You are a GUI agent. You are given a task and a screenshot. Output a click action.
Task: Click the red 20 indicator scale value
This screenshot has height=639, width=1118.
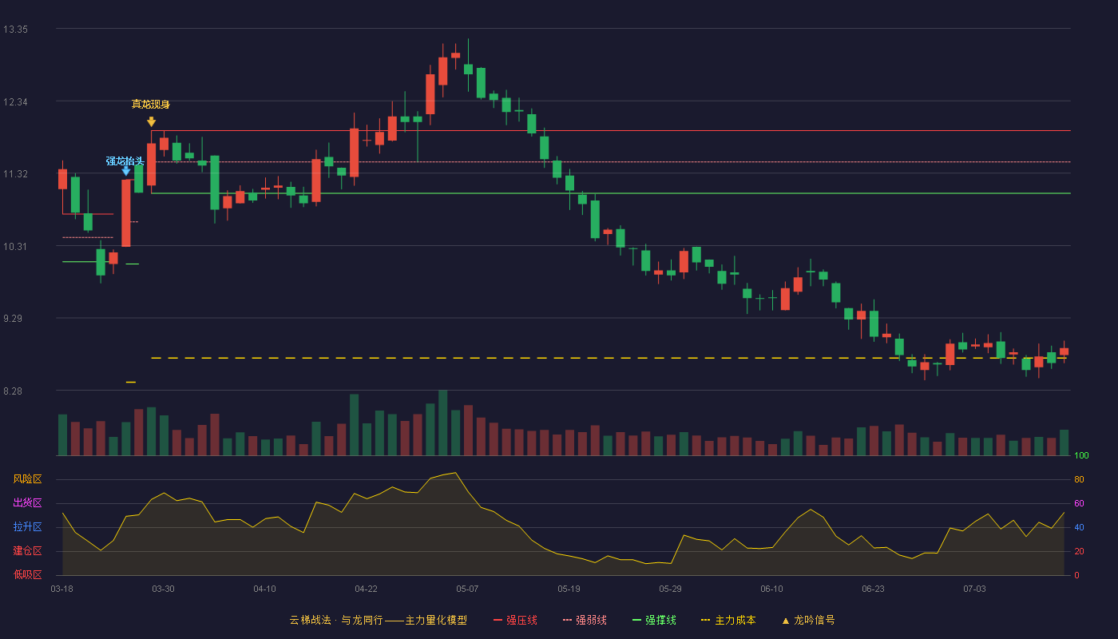pyautogui.click(x=1079, y=551)
